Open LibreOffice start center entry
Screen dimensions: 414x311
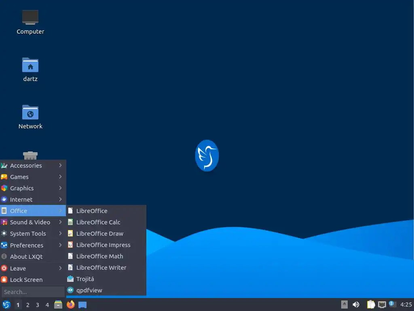(106, 211)
